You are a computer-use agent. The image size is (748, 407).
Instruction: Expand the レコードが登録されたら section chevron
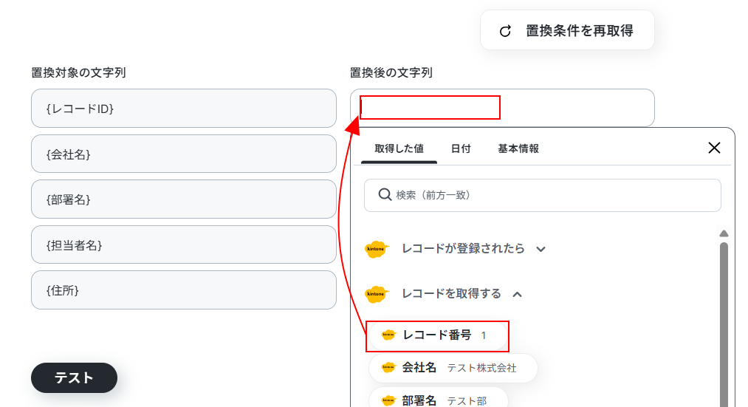click(x=541, y=249)
